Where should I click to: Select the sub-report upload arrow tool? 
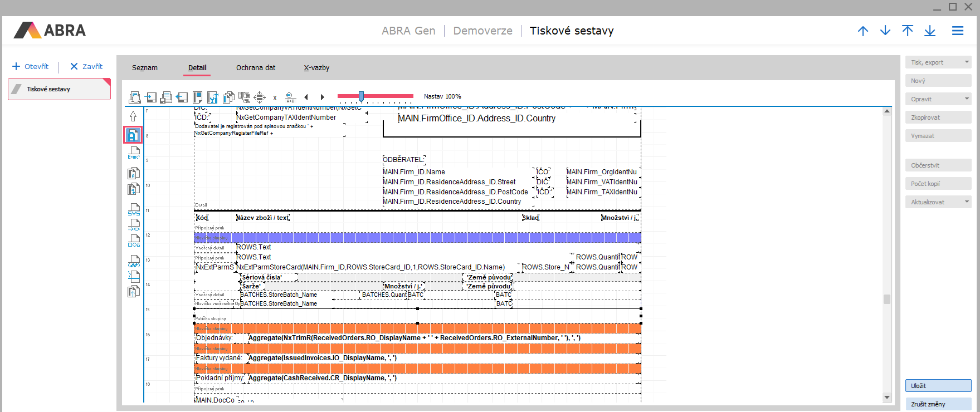coord(134,291)
